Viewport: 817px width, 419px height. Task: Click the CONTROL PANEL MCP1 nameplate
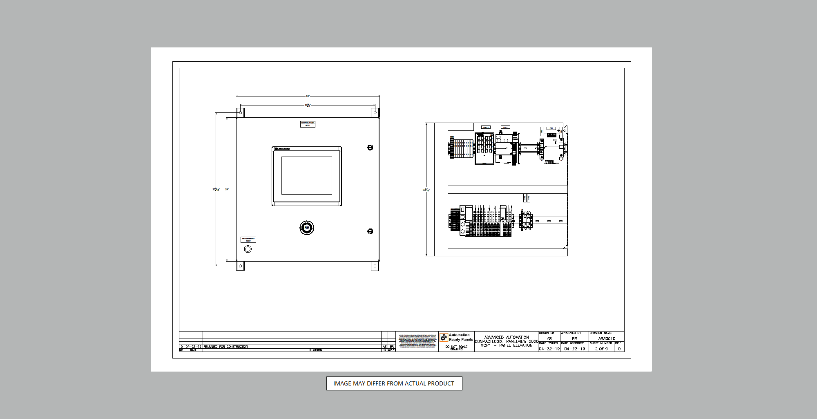point(308,124)
